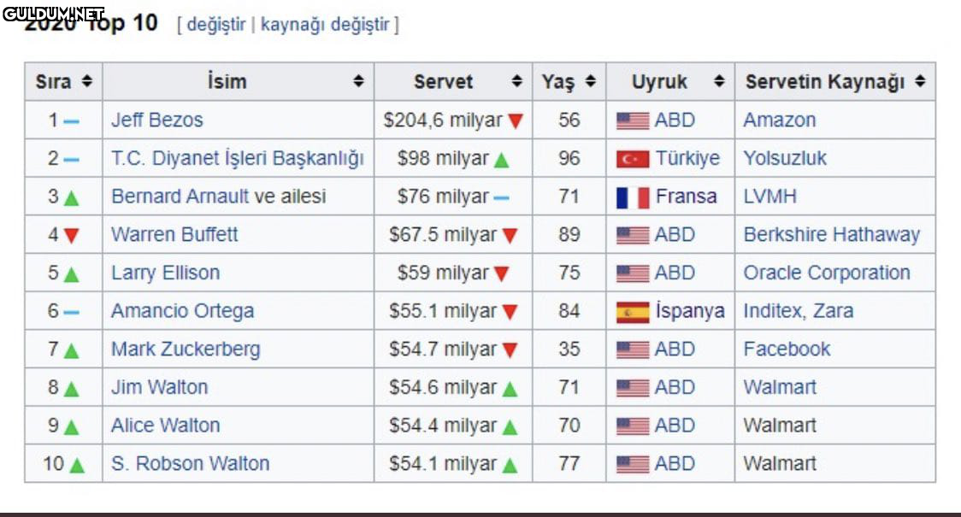Click the GULDUM.NET watermark logo
This screenshot has width=961, height=517.
pos(53,14)
